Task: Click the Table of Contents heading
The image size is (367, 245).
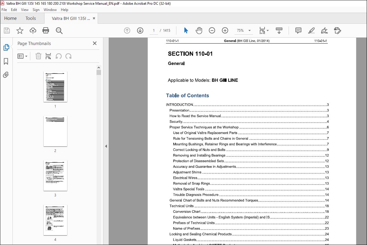Action: [x=187, y=95]
